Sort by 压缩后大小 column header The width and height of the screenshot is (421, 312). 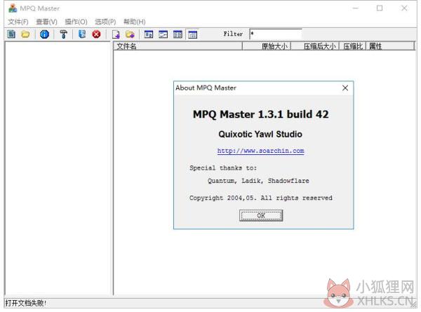(x=315, y=46)
